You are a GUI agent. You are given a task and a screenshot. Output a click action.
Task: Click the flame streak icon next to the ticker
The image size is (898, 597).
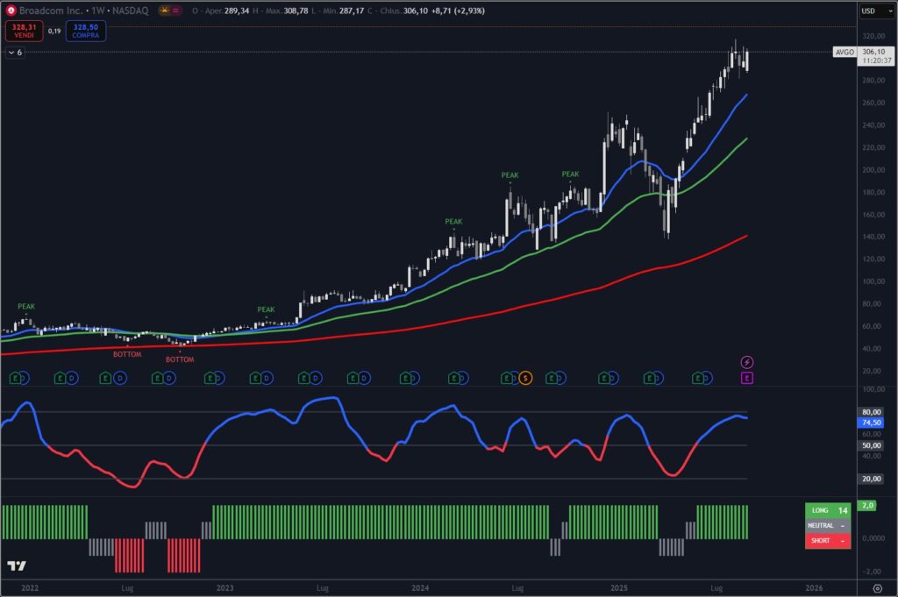pos(163,11)
